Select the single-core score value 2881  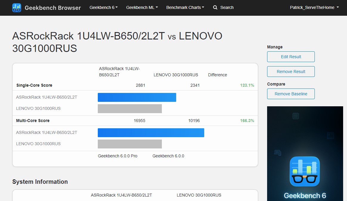point(140,85)
